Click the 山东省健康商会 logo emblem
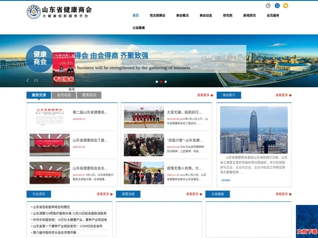318x238 pixels. (x=34, y=12)
